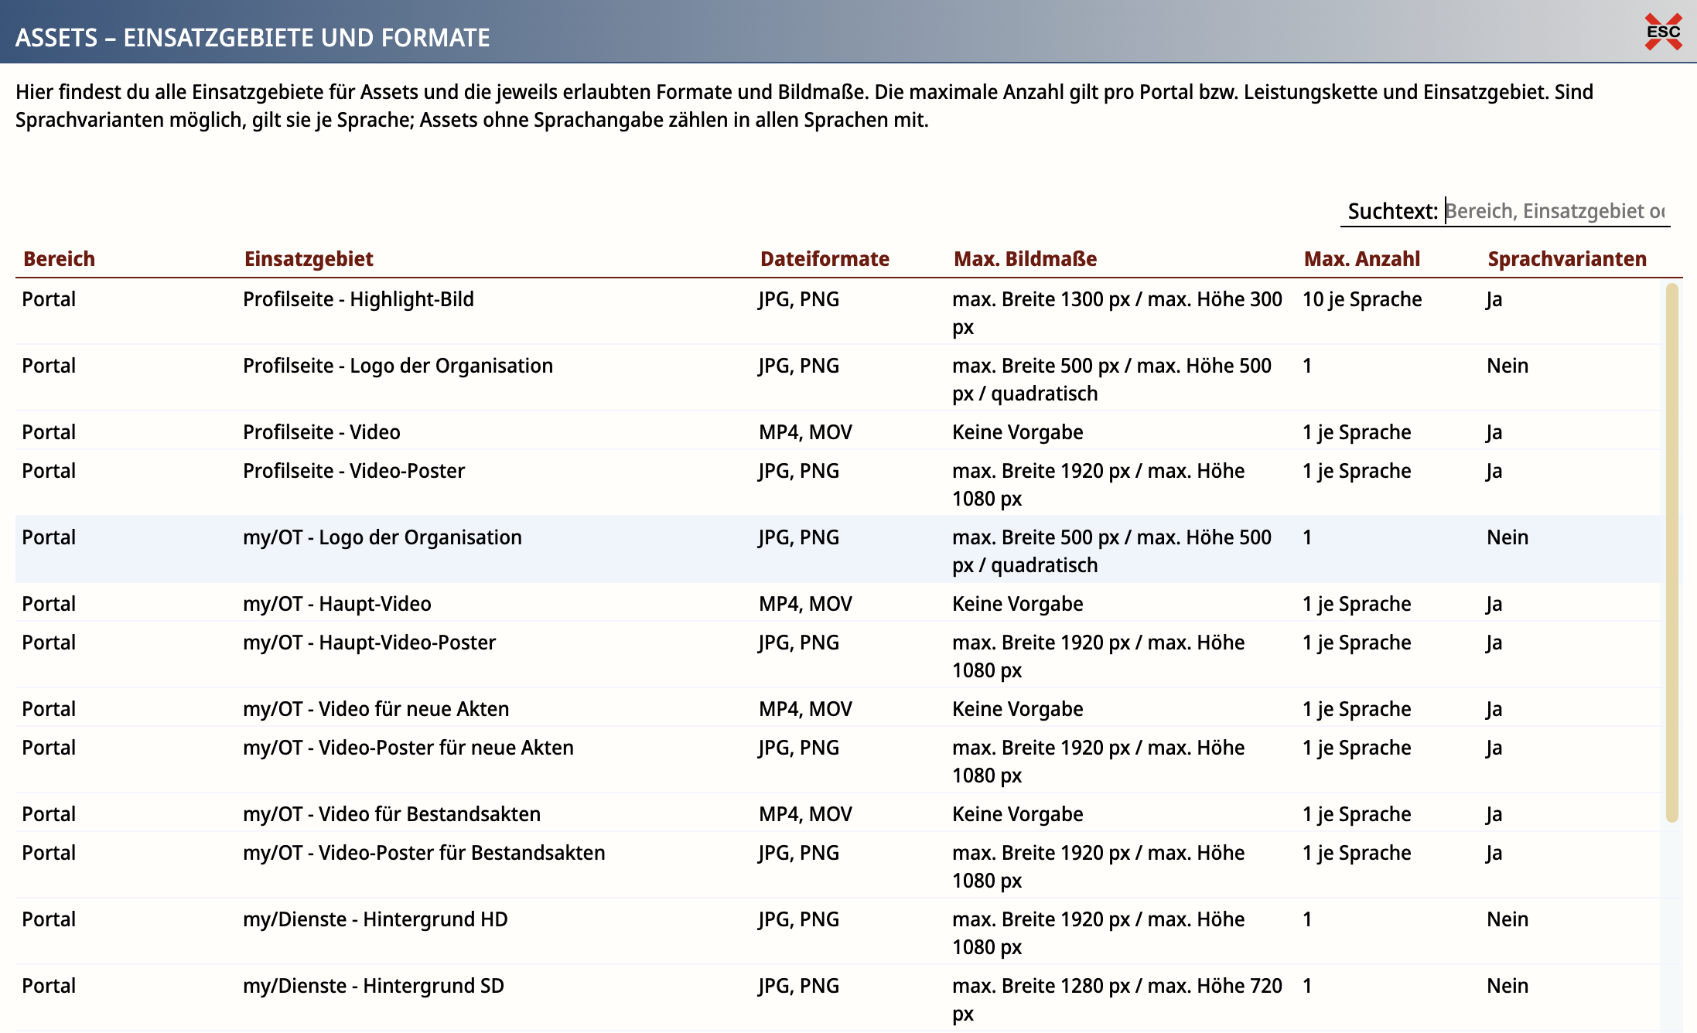The width and height of the screenshot is (1697, 1033).
Task: Select my/OT - Haupt-Video-Poster row
Action: coord(838,656)
